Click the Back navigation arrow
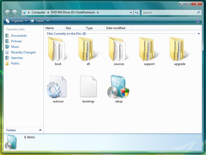 7,13
